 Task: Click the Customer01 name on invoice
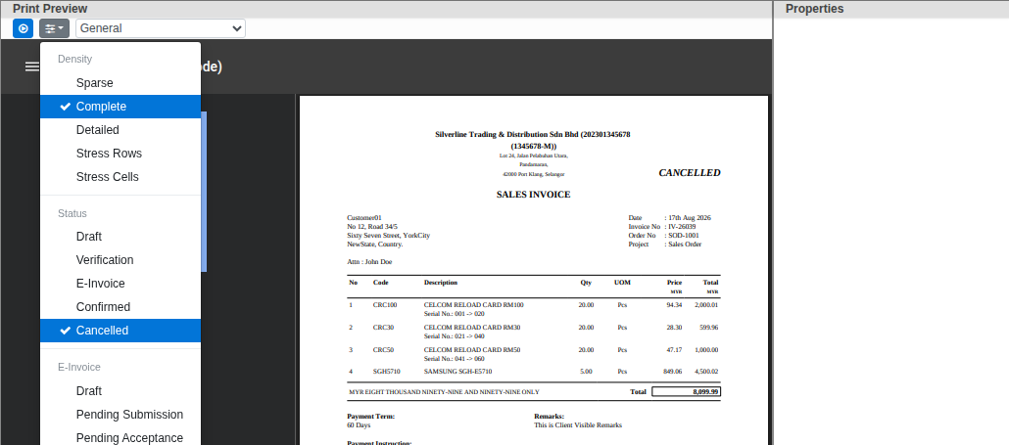coord(364,218)
